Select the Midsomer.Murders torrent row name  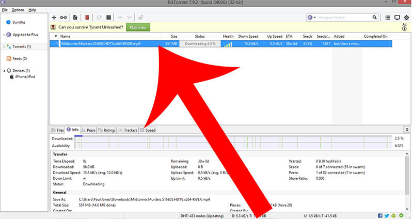click(x=101, y=44)
